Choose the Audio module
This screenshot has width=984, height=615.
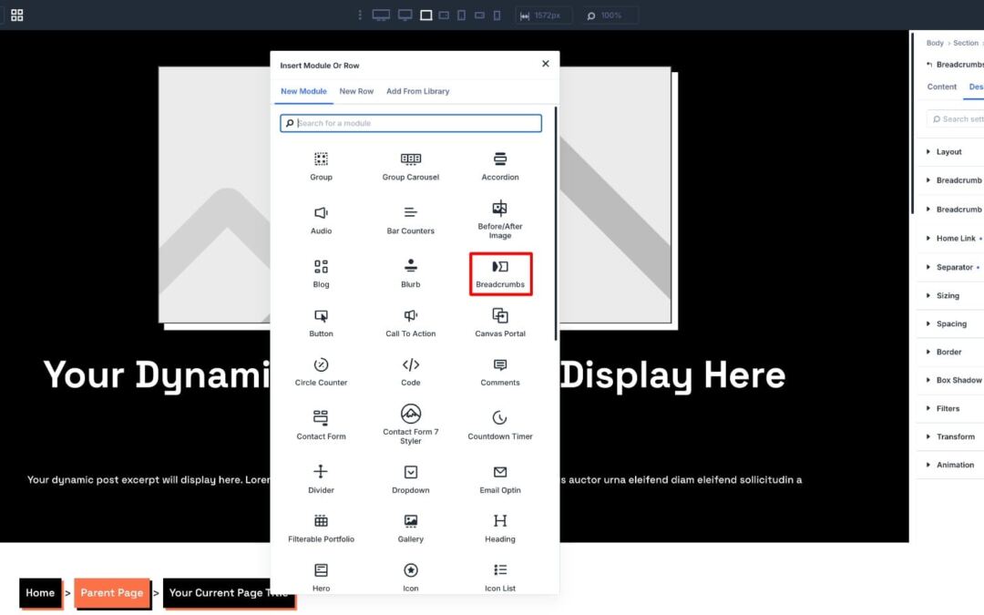pyautogui.click(x=321, y=220)
